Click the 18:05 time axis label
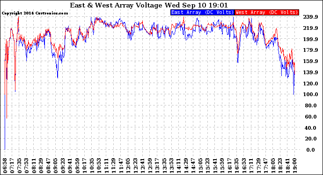 (x=273, y=166)
